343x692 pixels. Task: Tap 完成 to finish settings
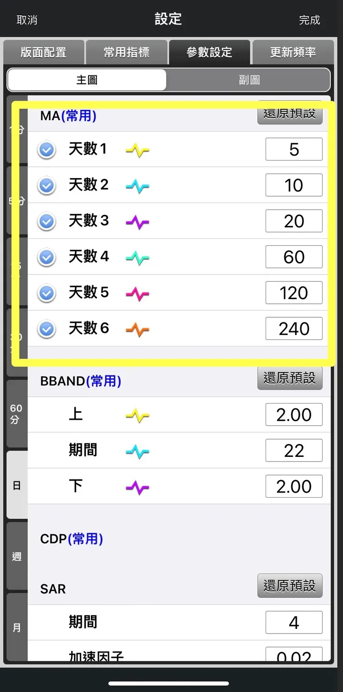point(309,20)
